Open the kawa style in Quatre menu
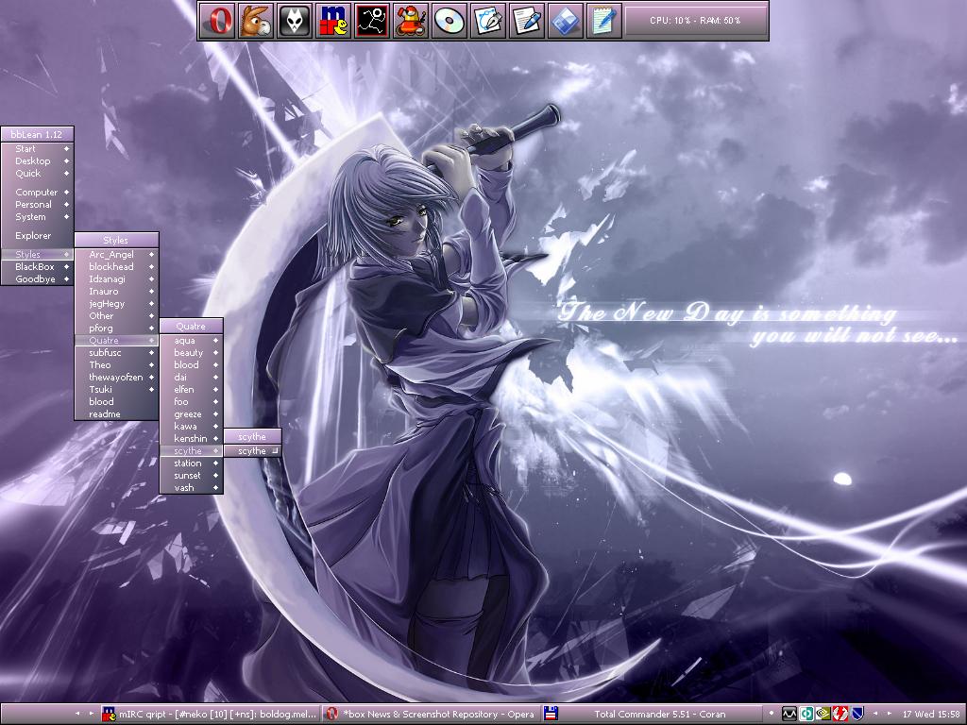 tap(191, 427)
